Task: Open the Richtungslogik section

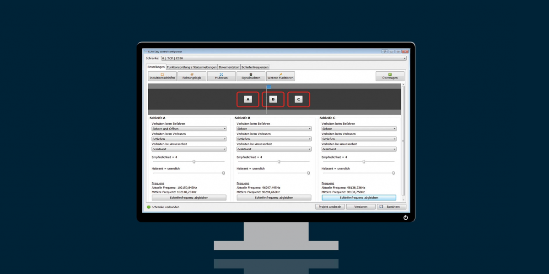Action: (x=192, y=76)
